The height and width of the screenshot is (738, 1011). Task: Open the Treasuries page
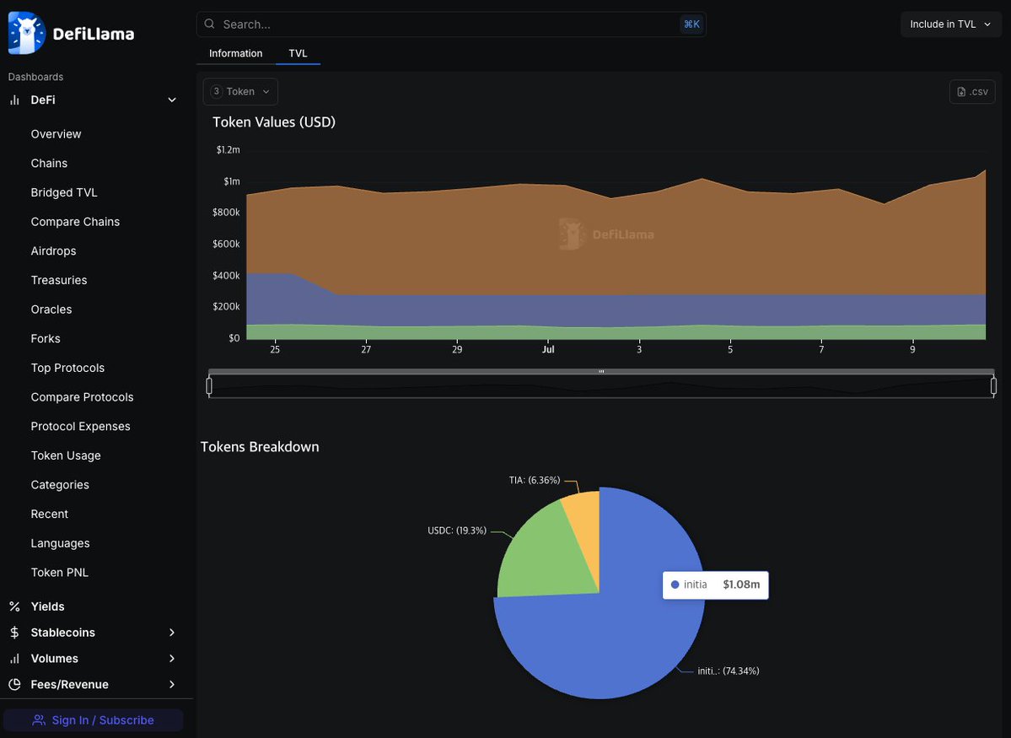[59, 280]
